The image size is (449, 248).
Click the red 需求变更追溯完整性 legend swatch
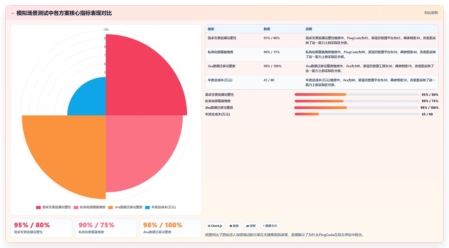[38, 207]
